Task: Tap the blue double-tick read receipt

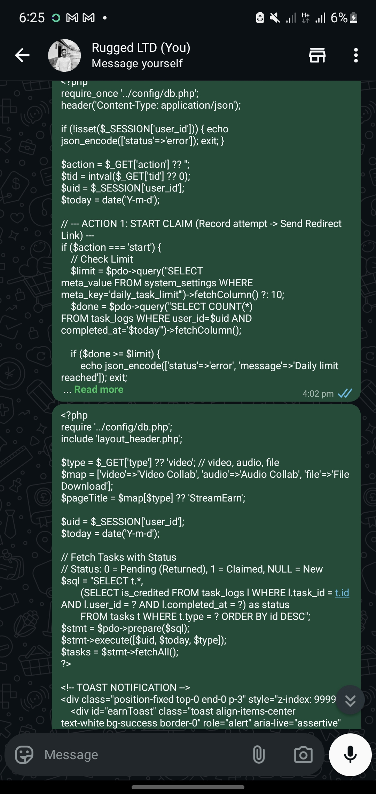Action: click(x=345, y=394)
